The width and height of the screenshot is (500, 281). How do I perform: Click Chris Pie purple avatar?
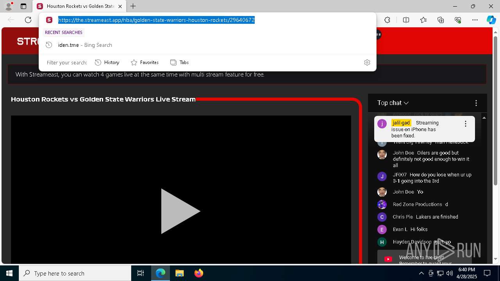point(382,217)
